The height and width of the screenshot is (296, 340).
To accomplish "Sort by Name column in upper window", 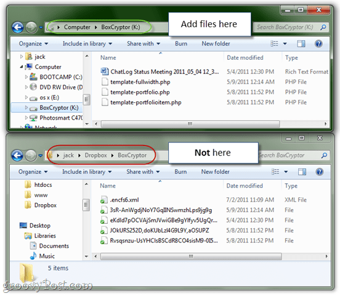I will 108,58.
